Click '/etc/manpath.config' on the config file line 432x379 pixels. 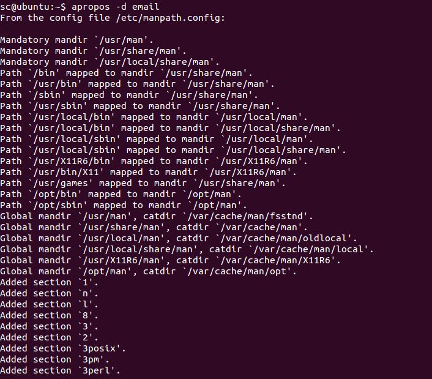[171, 18]
